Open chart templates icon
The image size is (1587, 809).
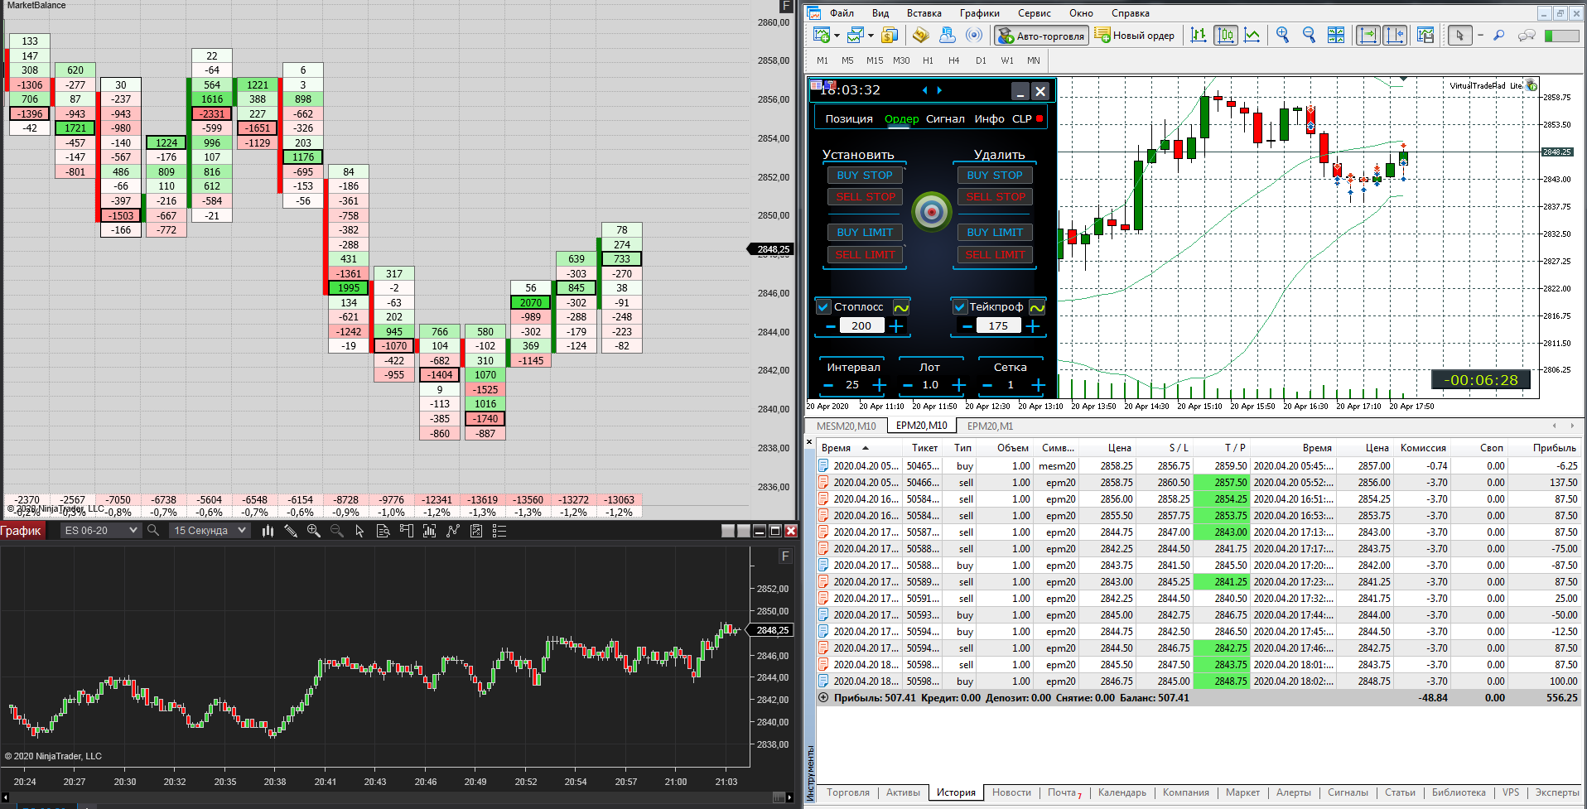pyautogui.click(x=1425, y=35)
